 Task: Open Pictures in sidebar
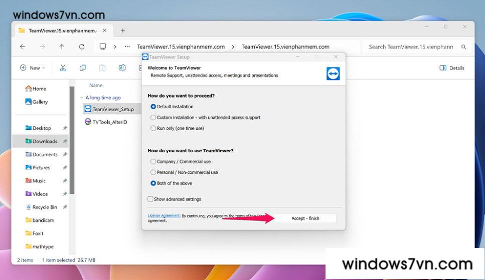click(x=38, y=167)
